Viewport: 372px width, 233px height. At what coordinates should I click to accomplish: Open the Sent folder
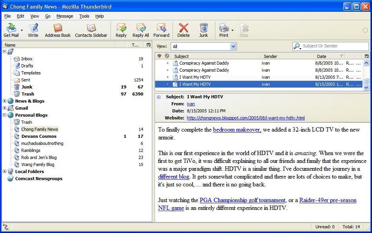pyautogui.click(x=26, y=80)
